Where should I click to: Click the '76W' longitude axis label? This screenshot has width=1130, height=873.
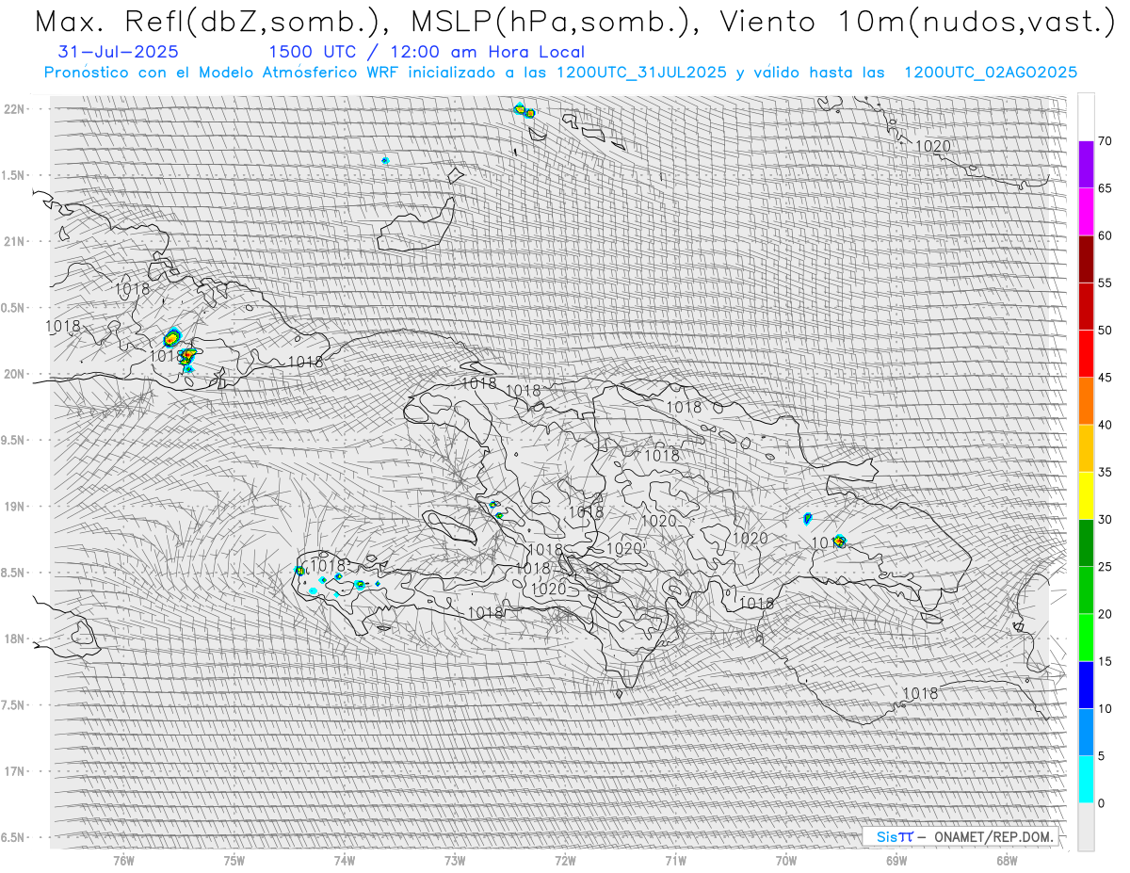pyautogui.click(x=123, y=861)
